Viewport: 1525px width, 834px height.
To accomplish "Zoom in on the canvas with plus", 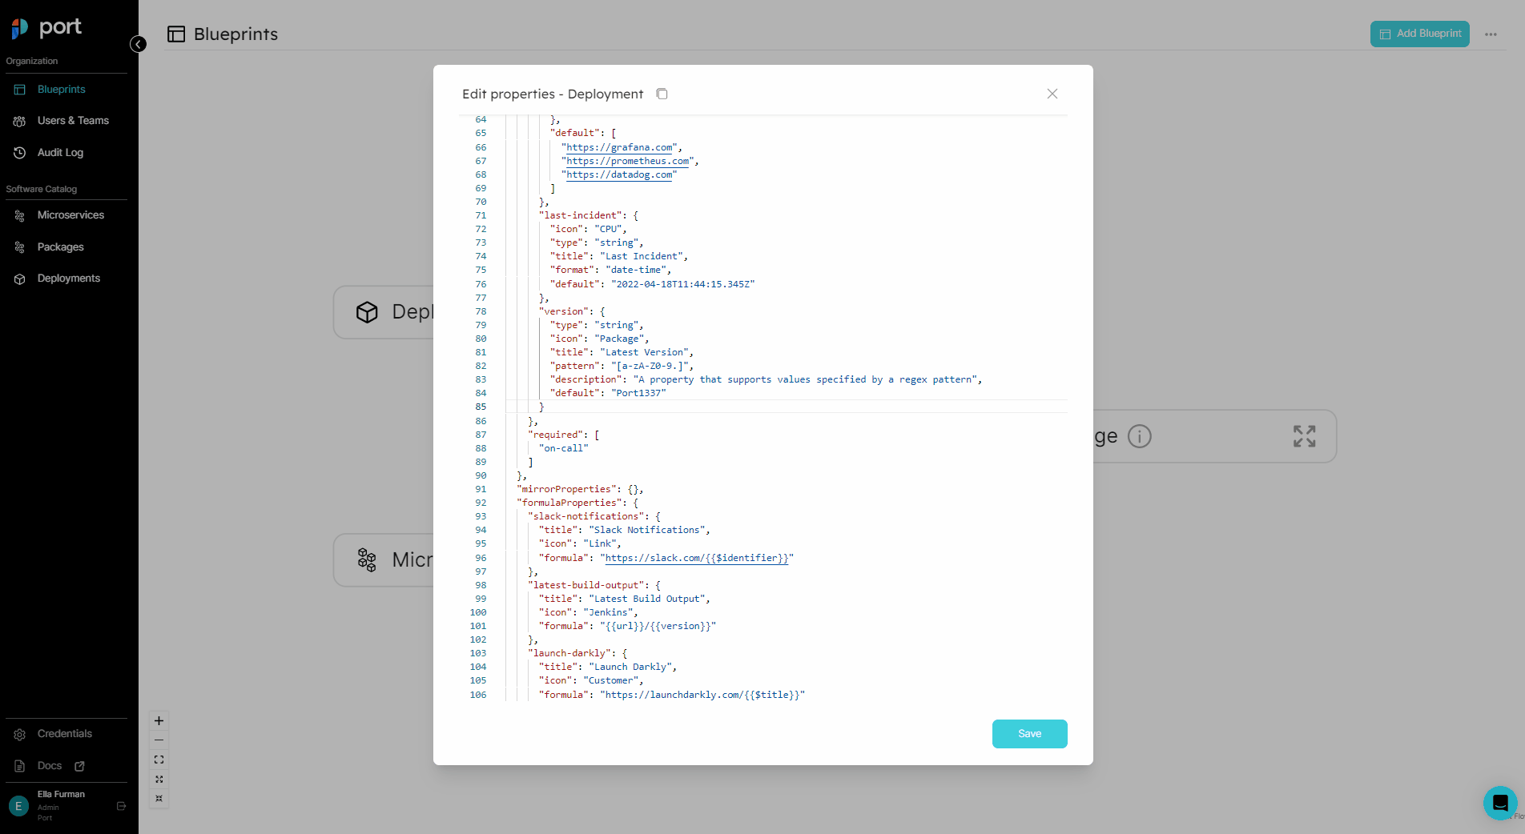I will (159, 720).
